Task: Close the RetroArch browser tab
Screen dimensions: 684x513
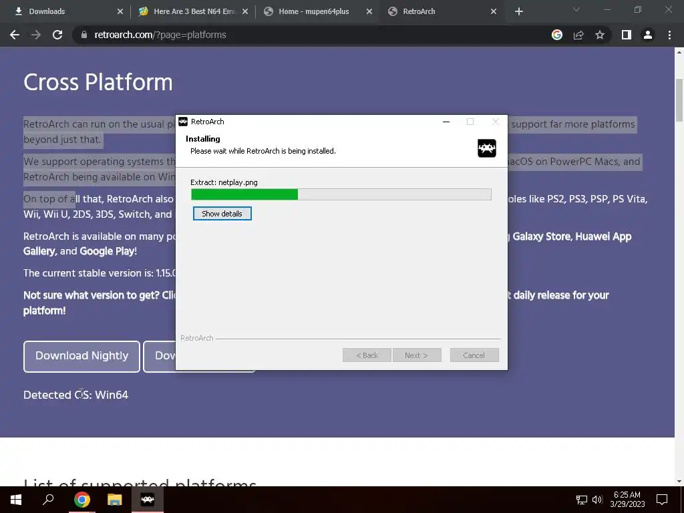Action: click(494, 11)
